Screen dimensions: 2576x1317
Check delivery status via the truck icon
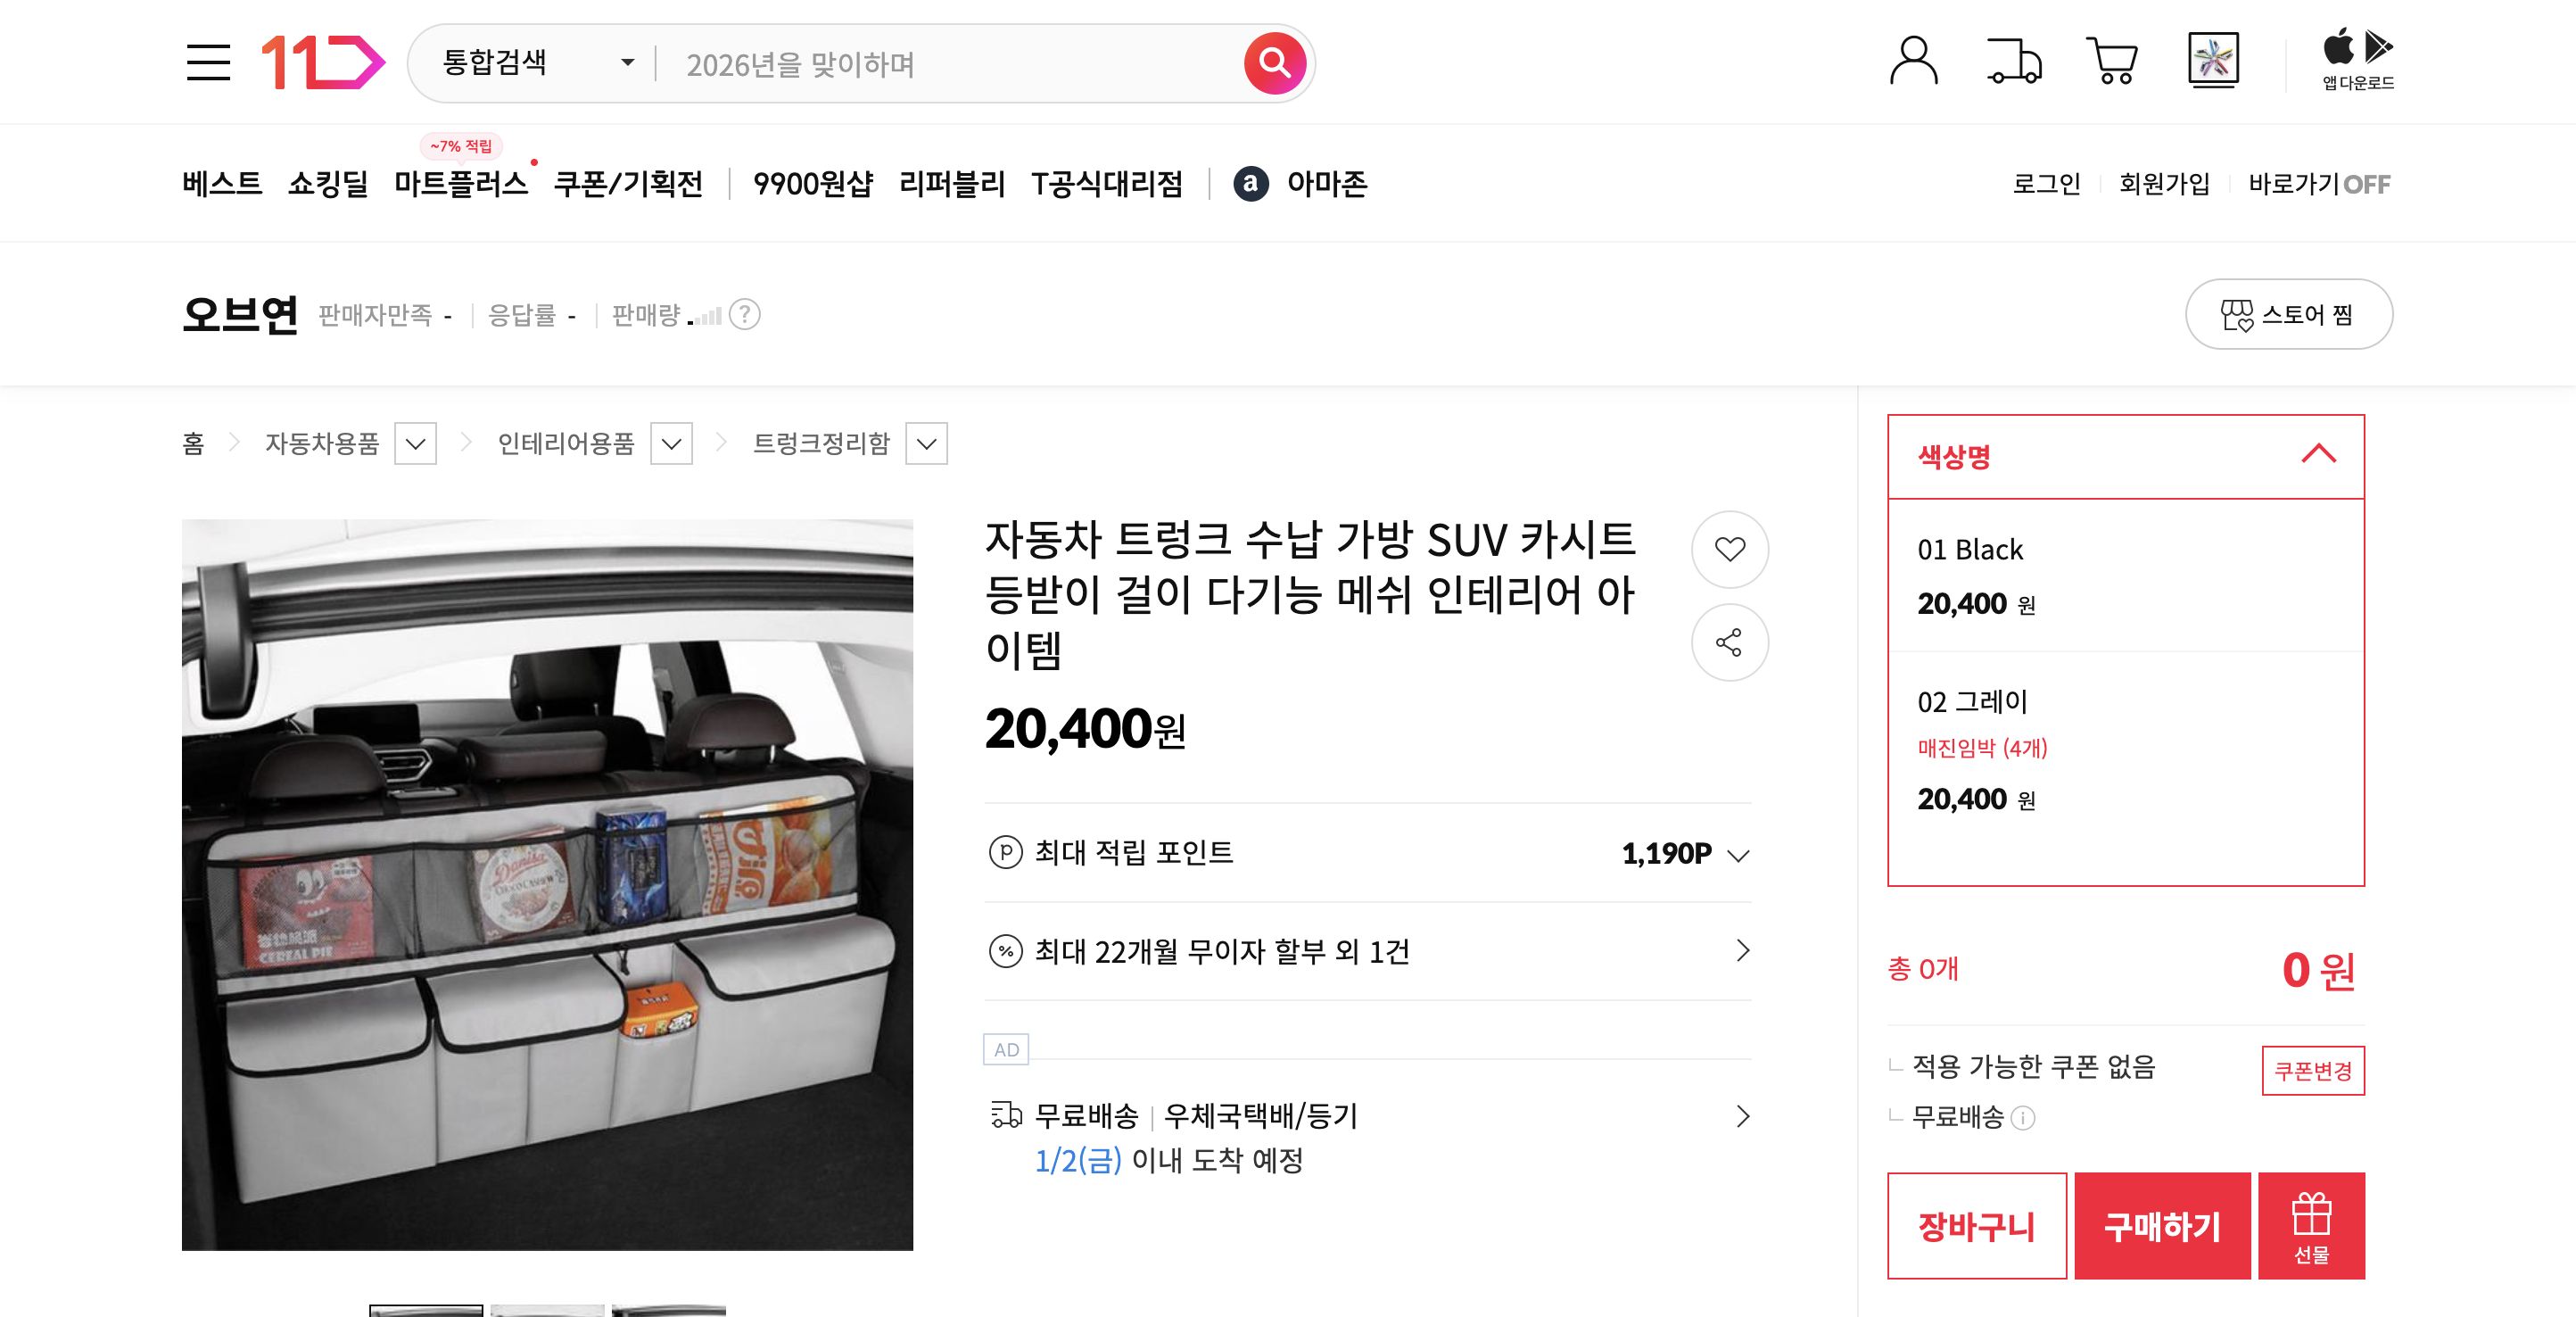tap(2014, 60)
